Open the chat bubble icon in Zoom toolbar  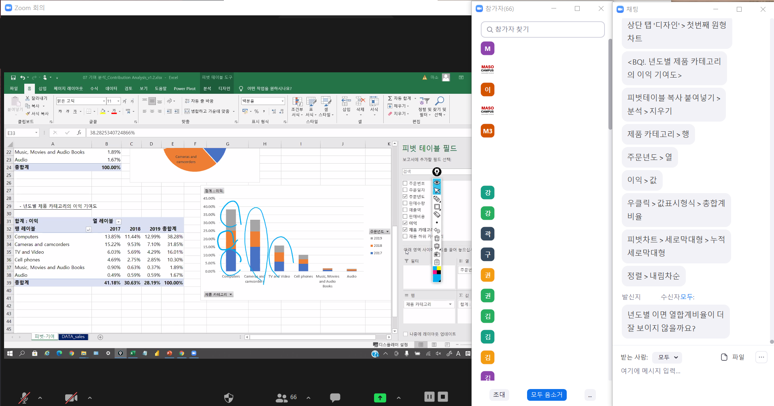335,398
